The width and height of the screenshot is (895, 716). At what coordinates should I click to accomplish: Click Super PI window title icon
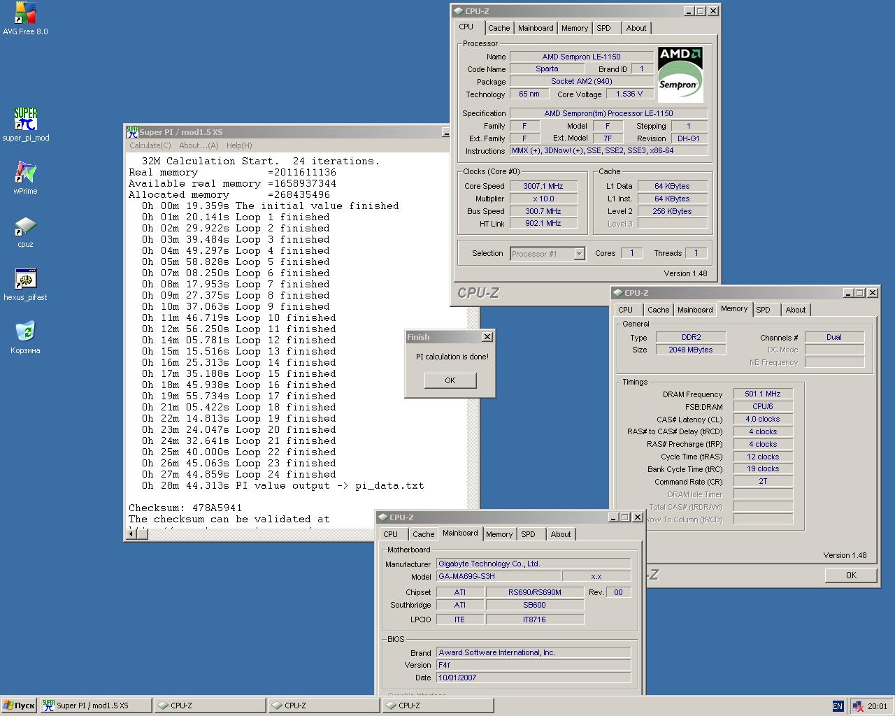point(132,132)
